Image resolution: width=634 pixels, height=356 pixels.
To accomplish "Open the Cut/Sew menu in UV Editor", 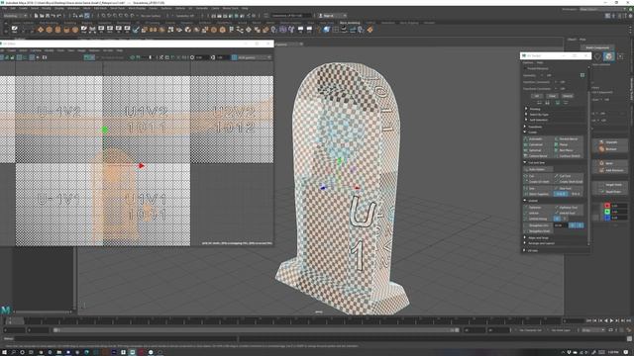I will tap(36, 50).
